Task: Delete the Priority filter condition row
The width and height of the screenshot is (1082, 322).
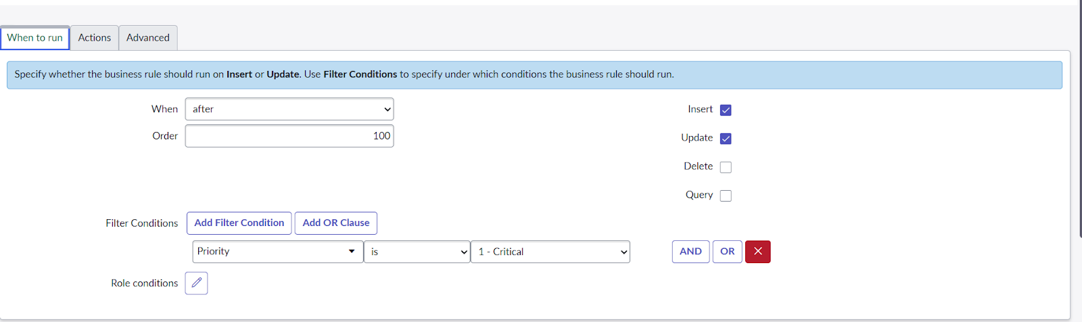Action: pos(757,252)
